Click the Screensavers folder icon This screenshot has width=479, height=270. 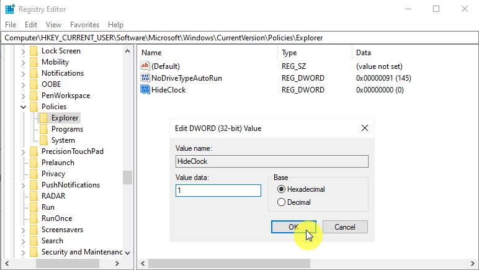click(x=34, y=230)
